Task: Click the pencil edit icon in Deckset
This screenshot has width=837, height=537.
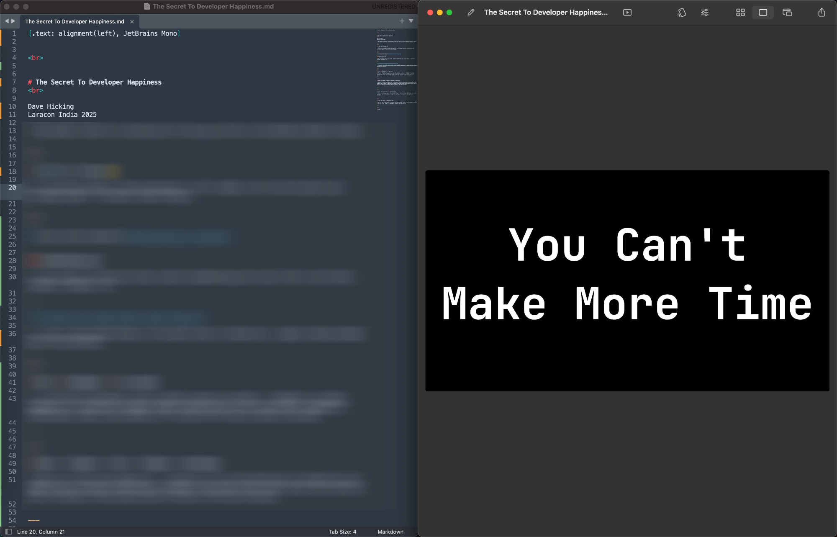Action: click(471, 13)
